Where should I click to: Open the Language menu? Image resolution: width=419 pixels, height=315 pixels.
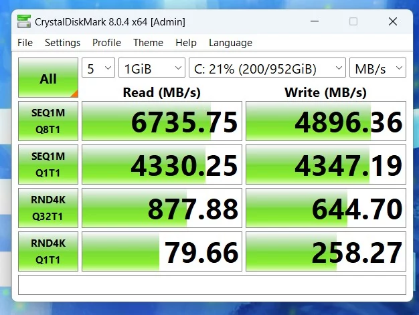coord(231,43)
